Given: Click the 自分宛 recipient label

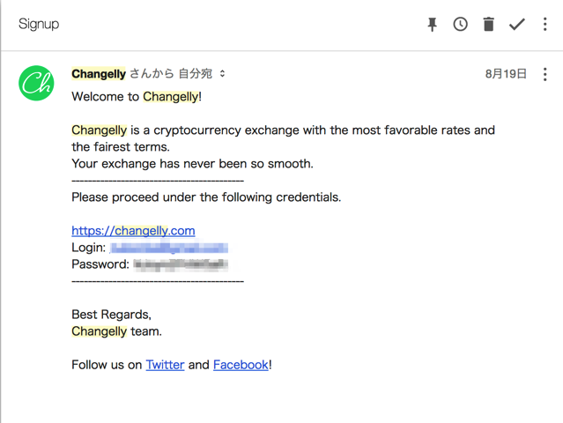Looking at the screenshot, I should (x=196, y=74).
